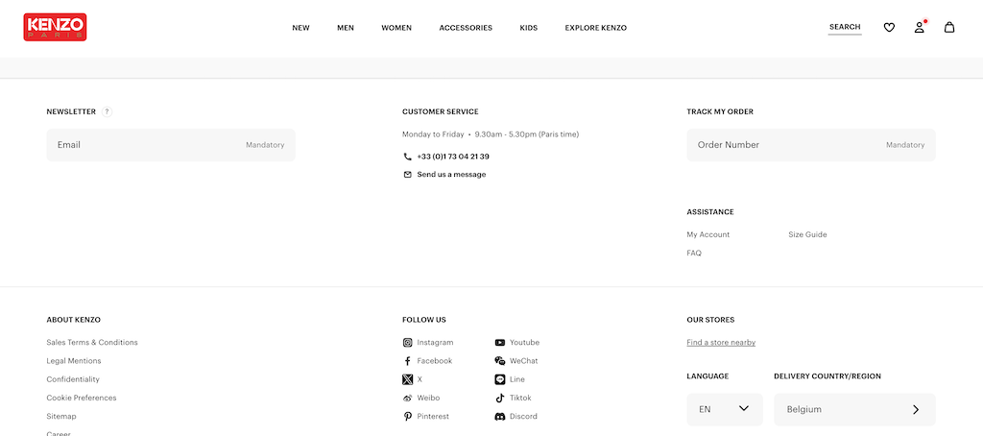
Task: Click the Line text link
Action: click(517, 379)
